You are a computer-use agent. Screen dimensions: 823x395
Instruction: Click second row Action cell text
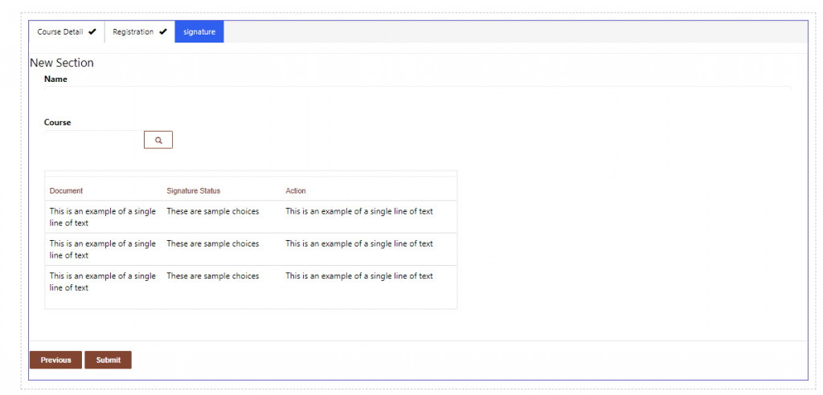[x=359, y=243]
